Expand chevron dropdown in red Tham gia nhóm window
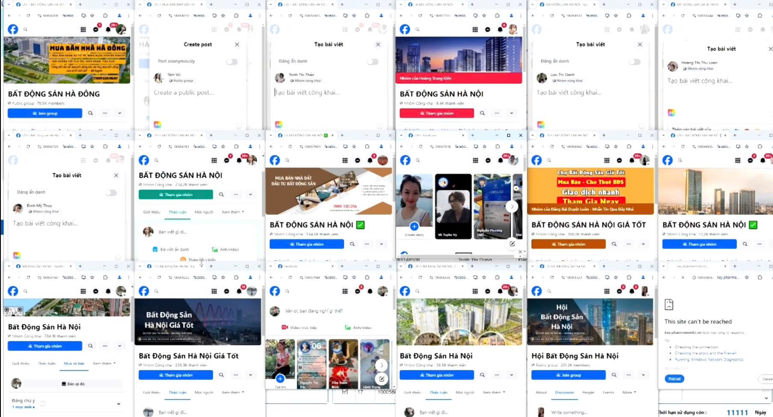The width and height of the screenshot is (773, 417). click(x=511, y=113)
